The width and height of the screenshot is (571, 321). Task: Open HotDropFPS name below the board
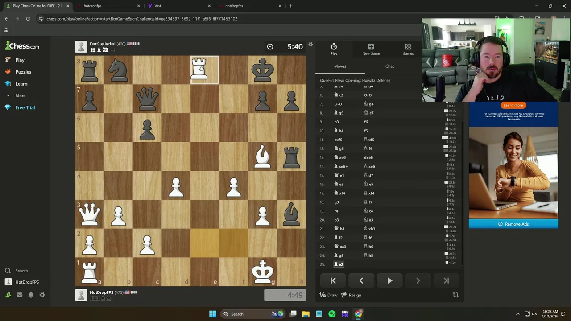pos(102,292)
